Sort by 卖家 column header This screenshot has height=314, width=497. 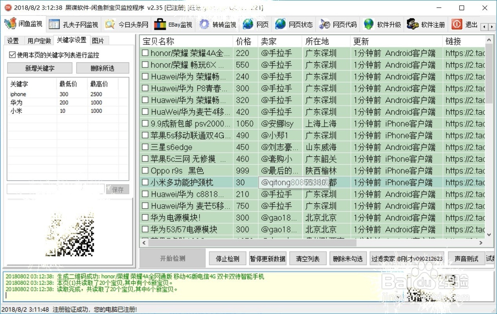tap(280, 41)
